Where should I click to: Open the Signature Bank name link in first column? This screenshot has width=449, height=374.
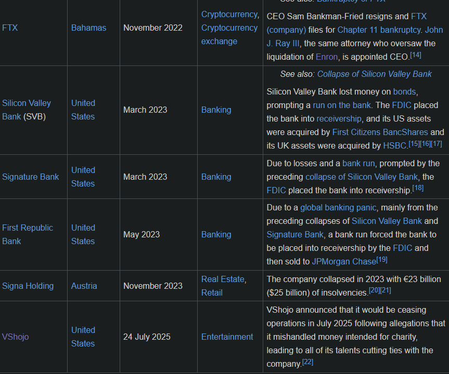click(30, 177)
